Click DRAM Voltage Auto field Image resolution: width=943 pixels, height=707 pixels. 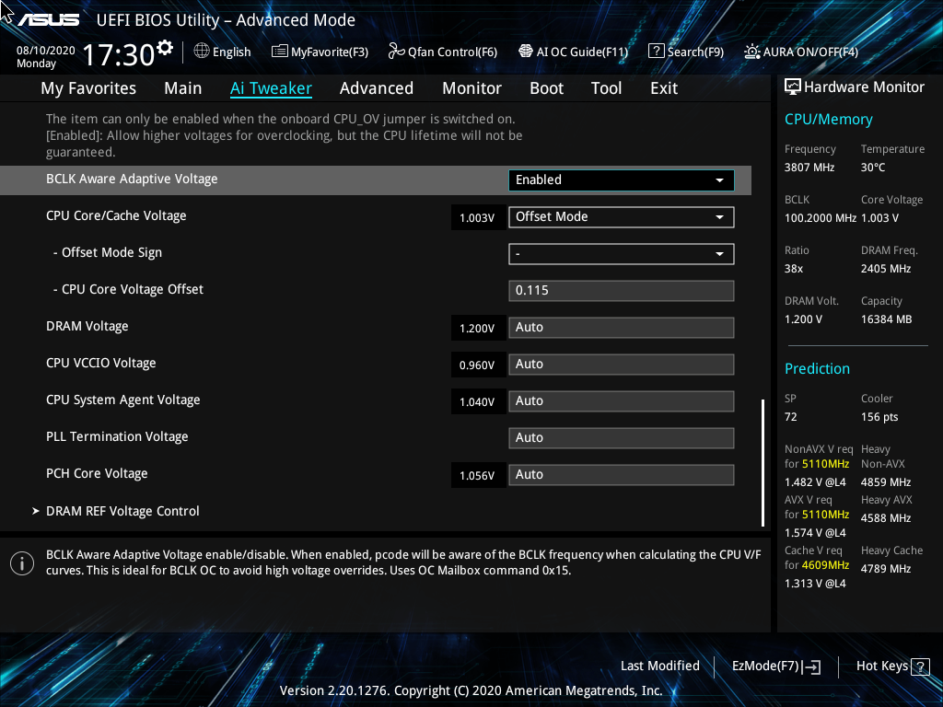(x=622, y=328)
